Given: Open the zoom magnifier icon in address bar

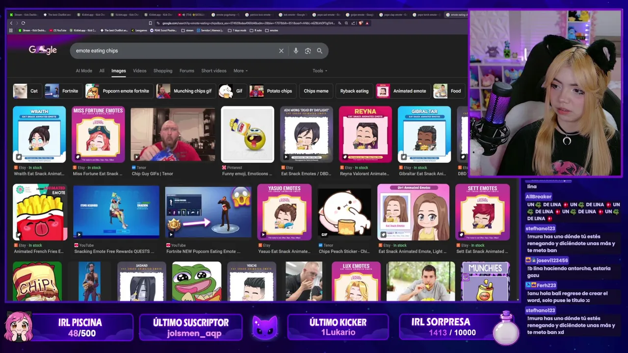Looking at the screenshot, I should click(x=346, y=23).
